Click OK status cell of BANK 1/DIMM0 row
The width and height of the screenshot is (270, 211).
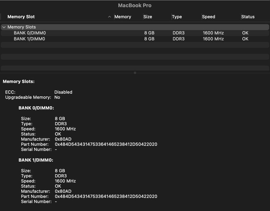point(245,39)
